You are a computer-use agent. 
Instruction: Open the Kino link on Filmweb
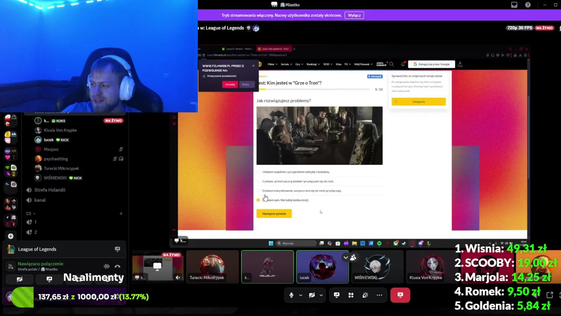click(338, 64)
